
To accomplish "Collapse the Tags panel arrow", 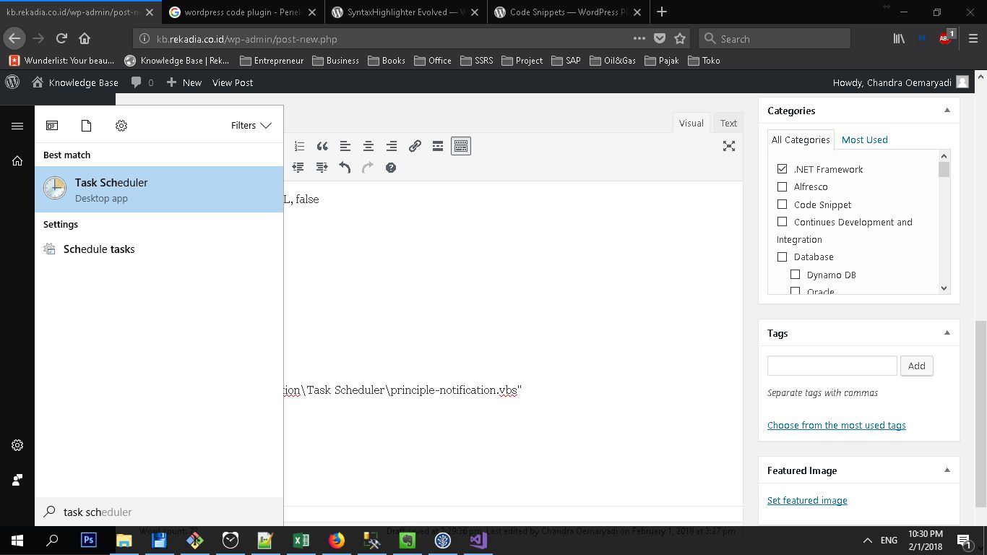I will pos(947,333).
